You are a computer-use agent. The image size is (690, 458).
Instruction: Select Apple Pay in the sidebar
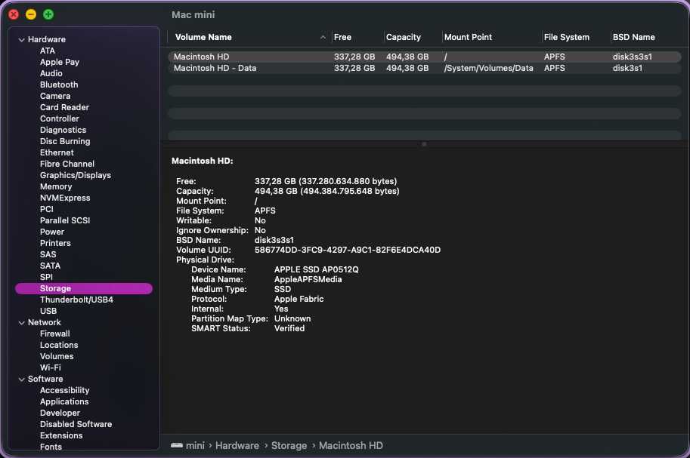(60, 62)
